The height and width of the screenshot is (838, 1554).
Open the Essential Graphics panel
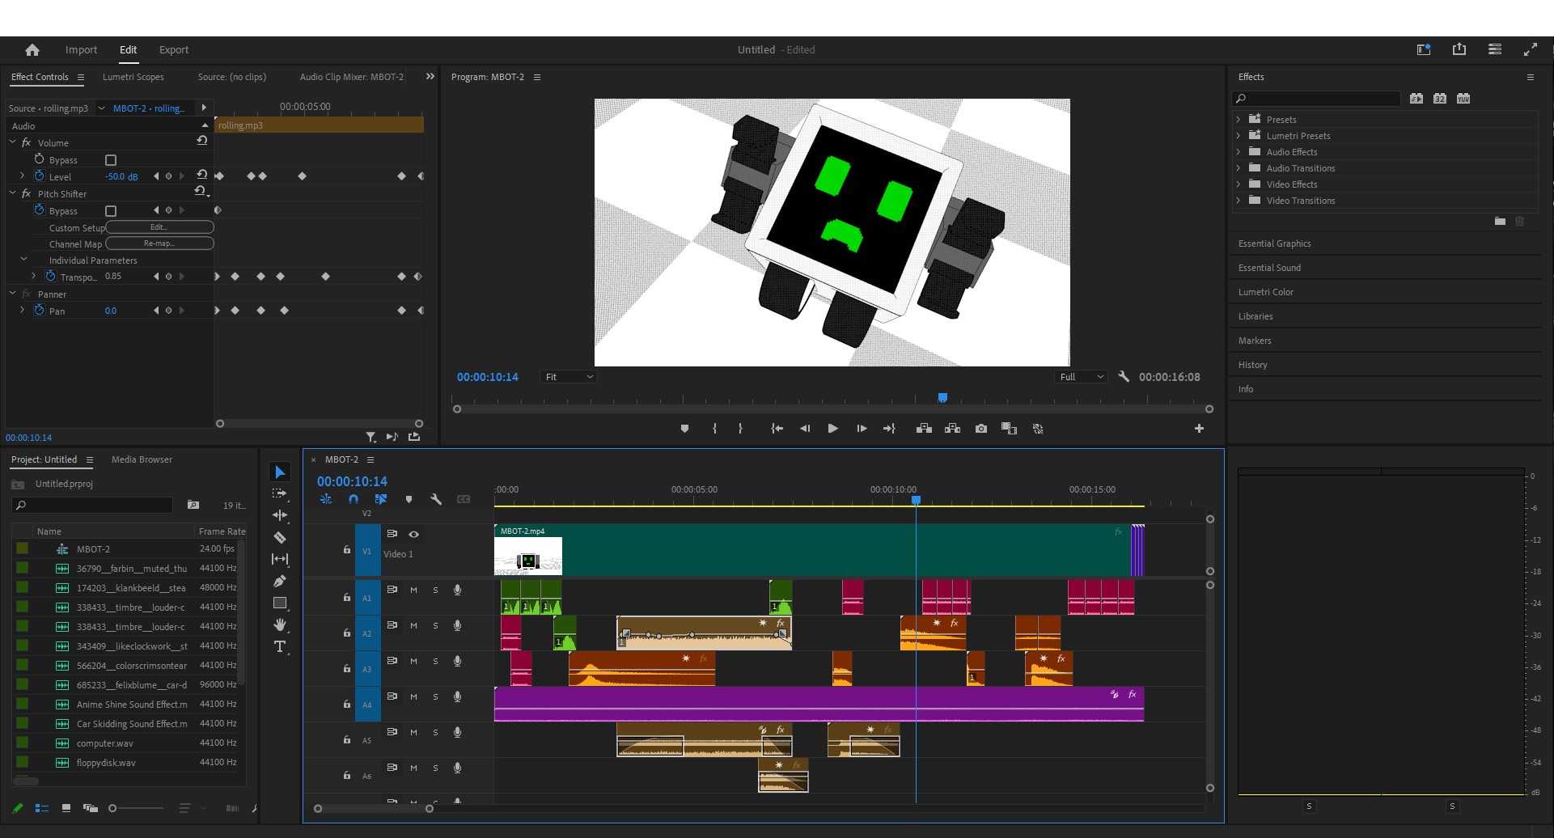pyautogui.click(x=1274, y=243)
